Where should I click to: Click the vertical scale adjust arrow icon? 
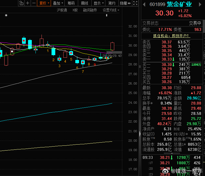pos(107,15)
